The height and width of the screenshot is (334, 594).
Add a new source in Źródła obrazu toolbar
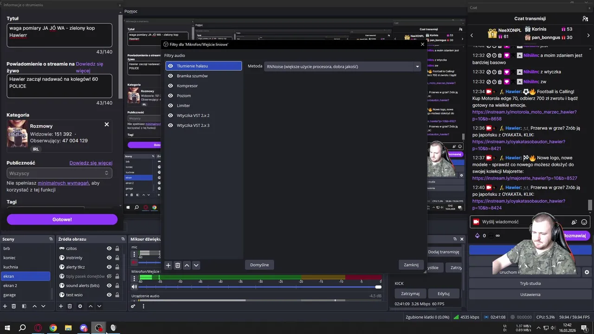(x=61, y=306)
